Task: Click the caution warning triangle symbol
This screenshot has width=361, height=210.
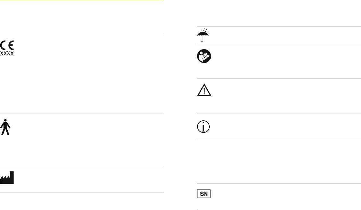Action: click(204, 90)
